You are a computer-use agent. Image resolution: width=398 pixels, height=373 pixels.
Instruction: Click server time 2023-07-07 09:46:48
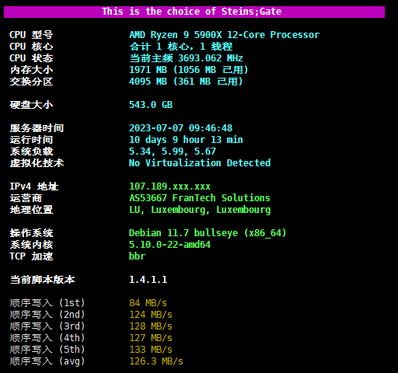tap(180, 128)
